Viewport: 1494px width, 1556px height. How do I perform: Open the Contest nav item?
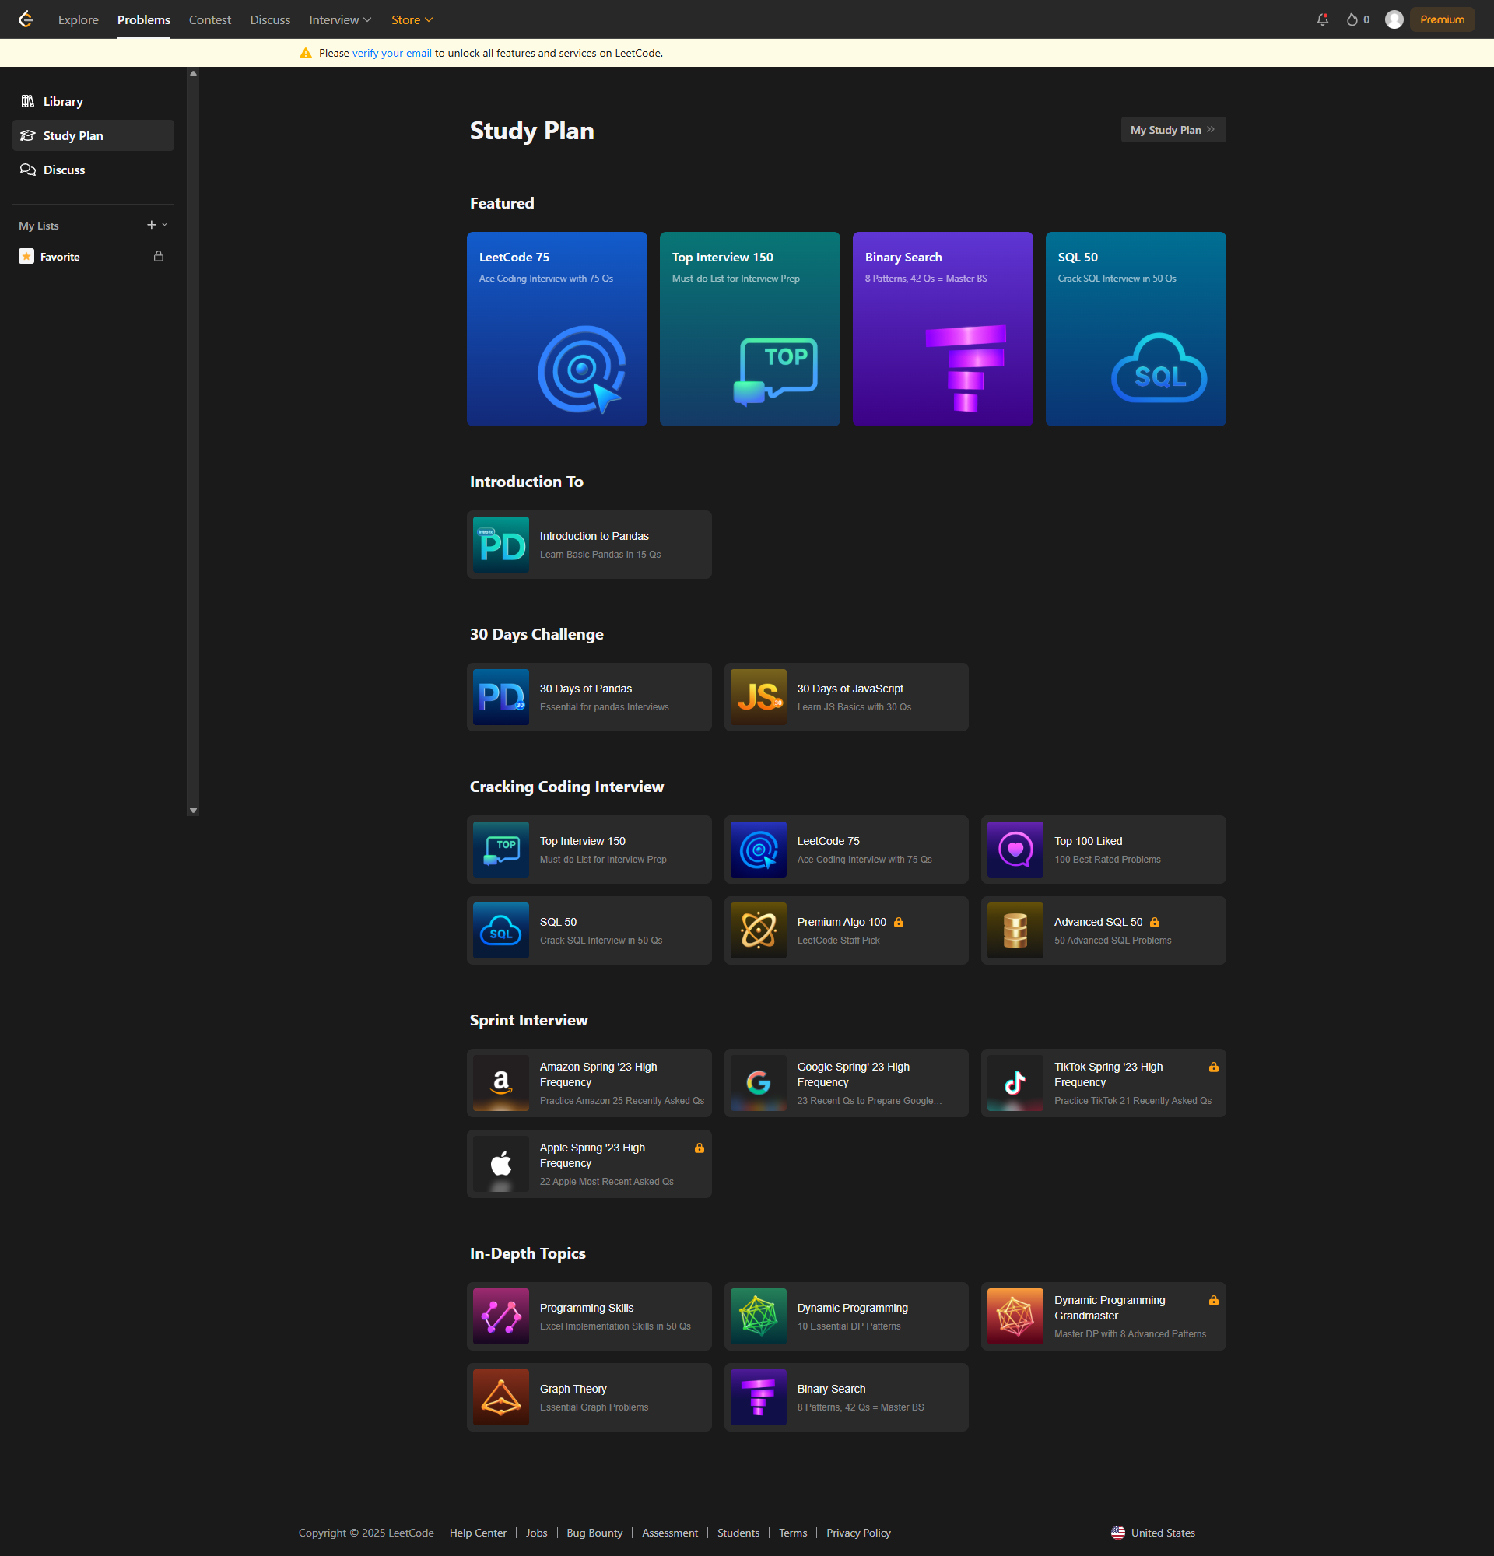coord(209,20)
